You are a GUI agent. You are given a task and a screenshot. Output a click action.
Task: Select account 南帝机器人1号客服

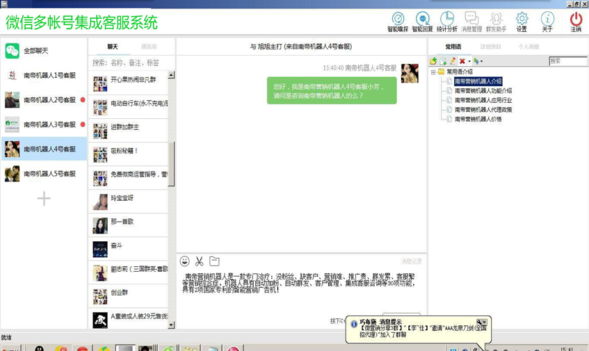44,76
